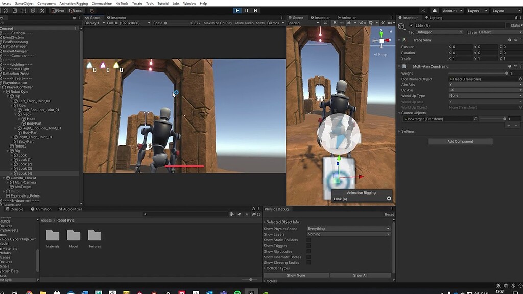523x294 pixels.
Task: Expand the Settings foldout in the Inspector
Action: click(x=407, y=131)
